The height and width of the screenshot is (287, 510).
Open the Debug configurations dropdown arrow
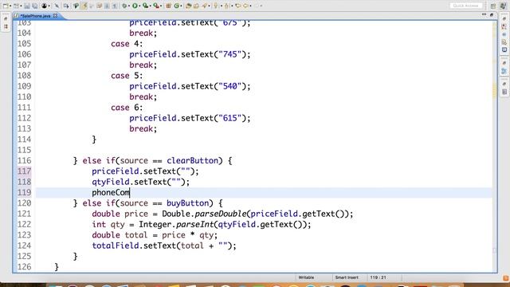click(129, 6)
